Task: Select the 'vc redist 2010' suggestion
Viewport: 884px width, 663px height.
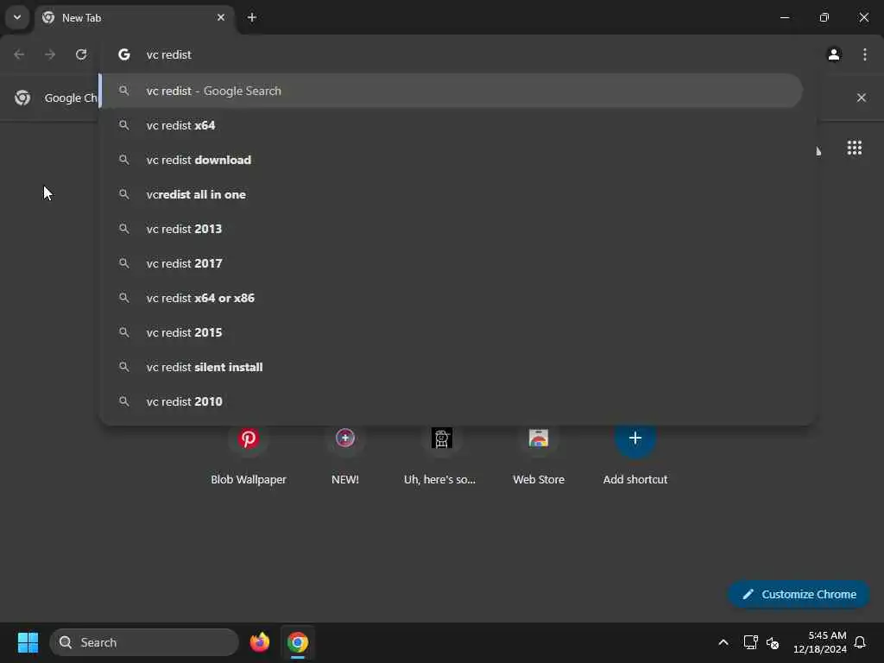Action: coord(451,401)
